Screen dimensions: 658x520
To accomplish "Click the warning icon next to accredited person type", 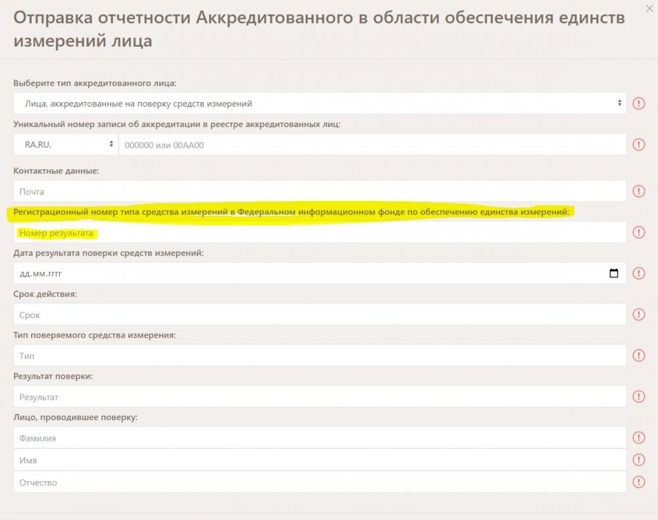I will pyautogui.click(x=639, y=103).
